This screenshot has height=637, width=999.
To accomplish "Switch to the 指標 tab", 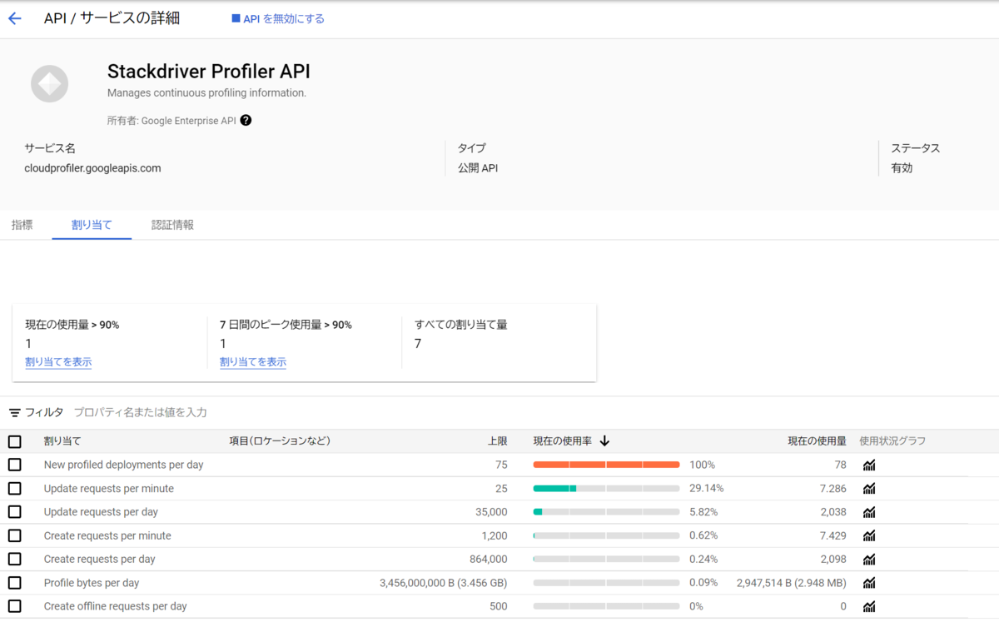I will (x=22, y=225).
